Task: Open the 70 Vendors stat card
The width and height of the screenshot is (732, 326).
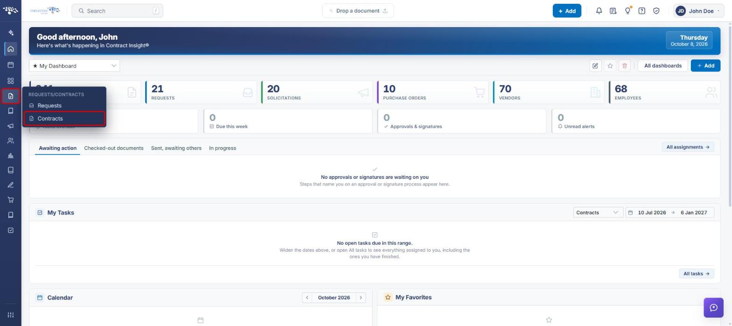Action: [x=549, y=92]
